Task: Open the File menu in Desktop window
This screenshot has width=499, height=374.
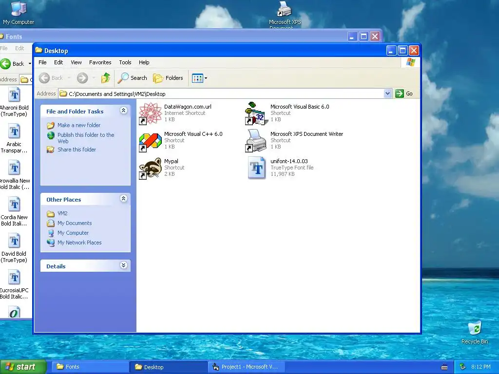Action: [x=42, y=62]
